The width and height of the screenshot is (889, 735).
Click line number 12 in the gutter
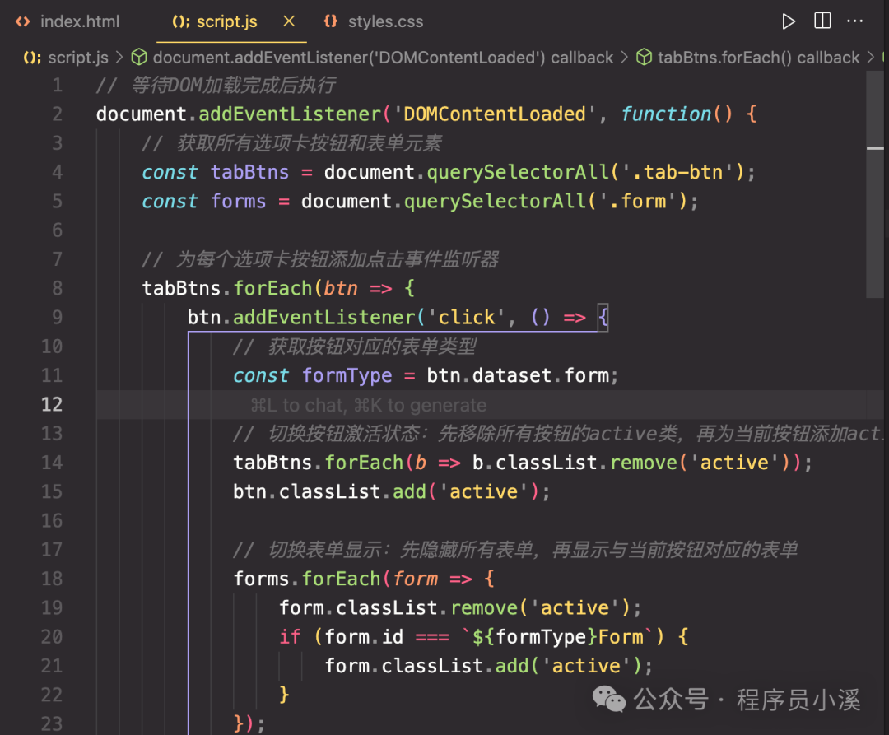(51, 404)
